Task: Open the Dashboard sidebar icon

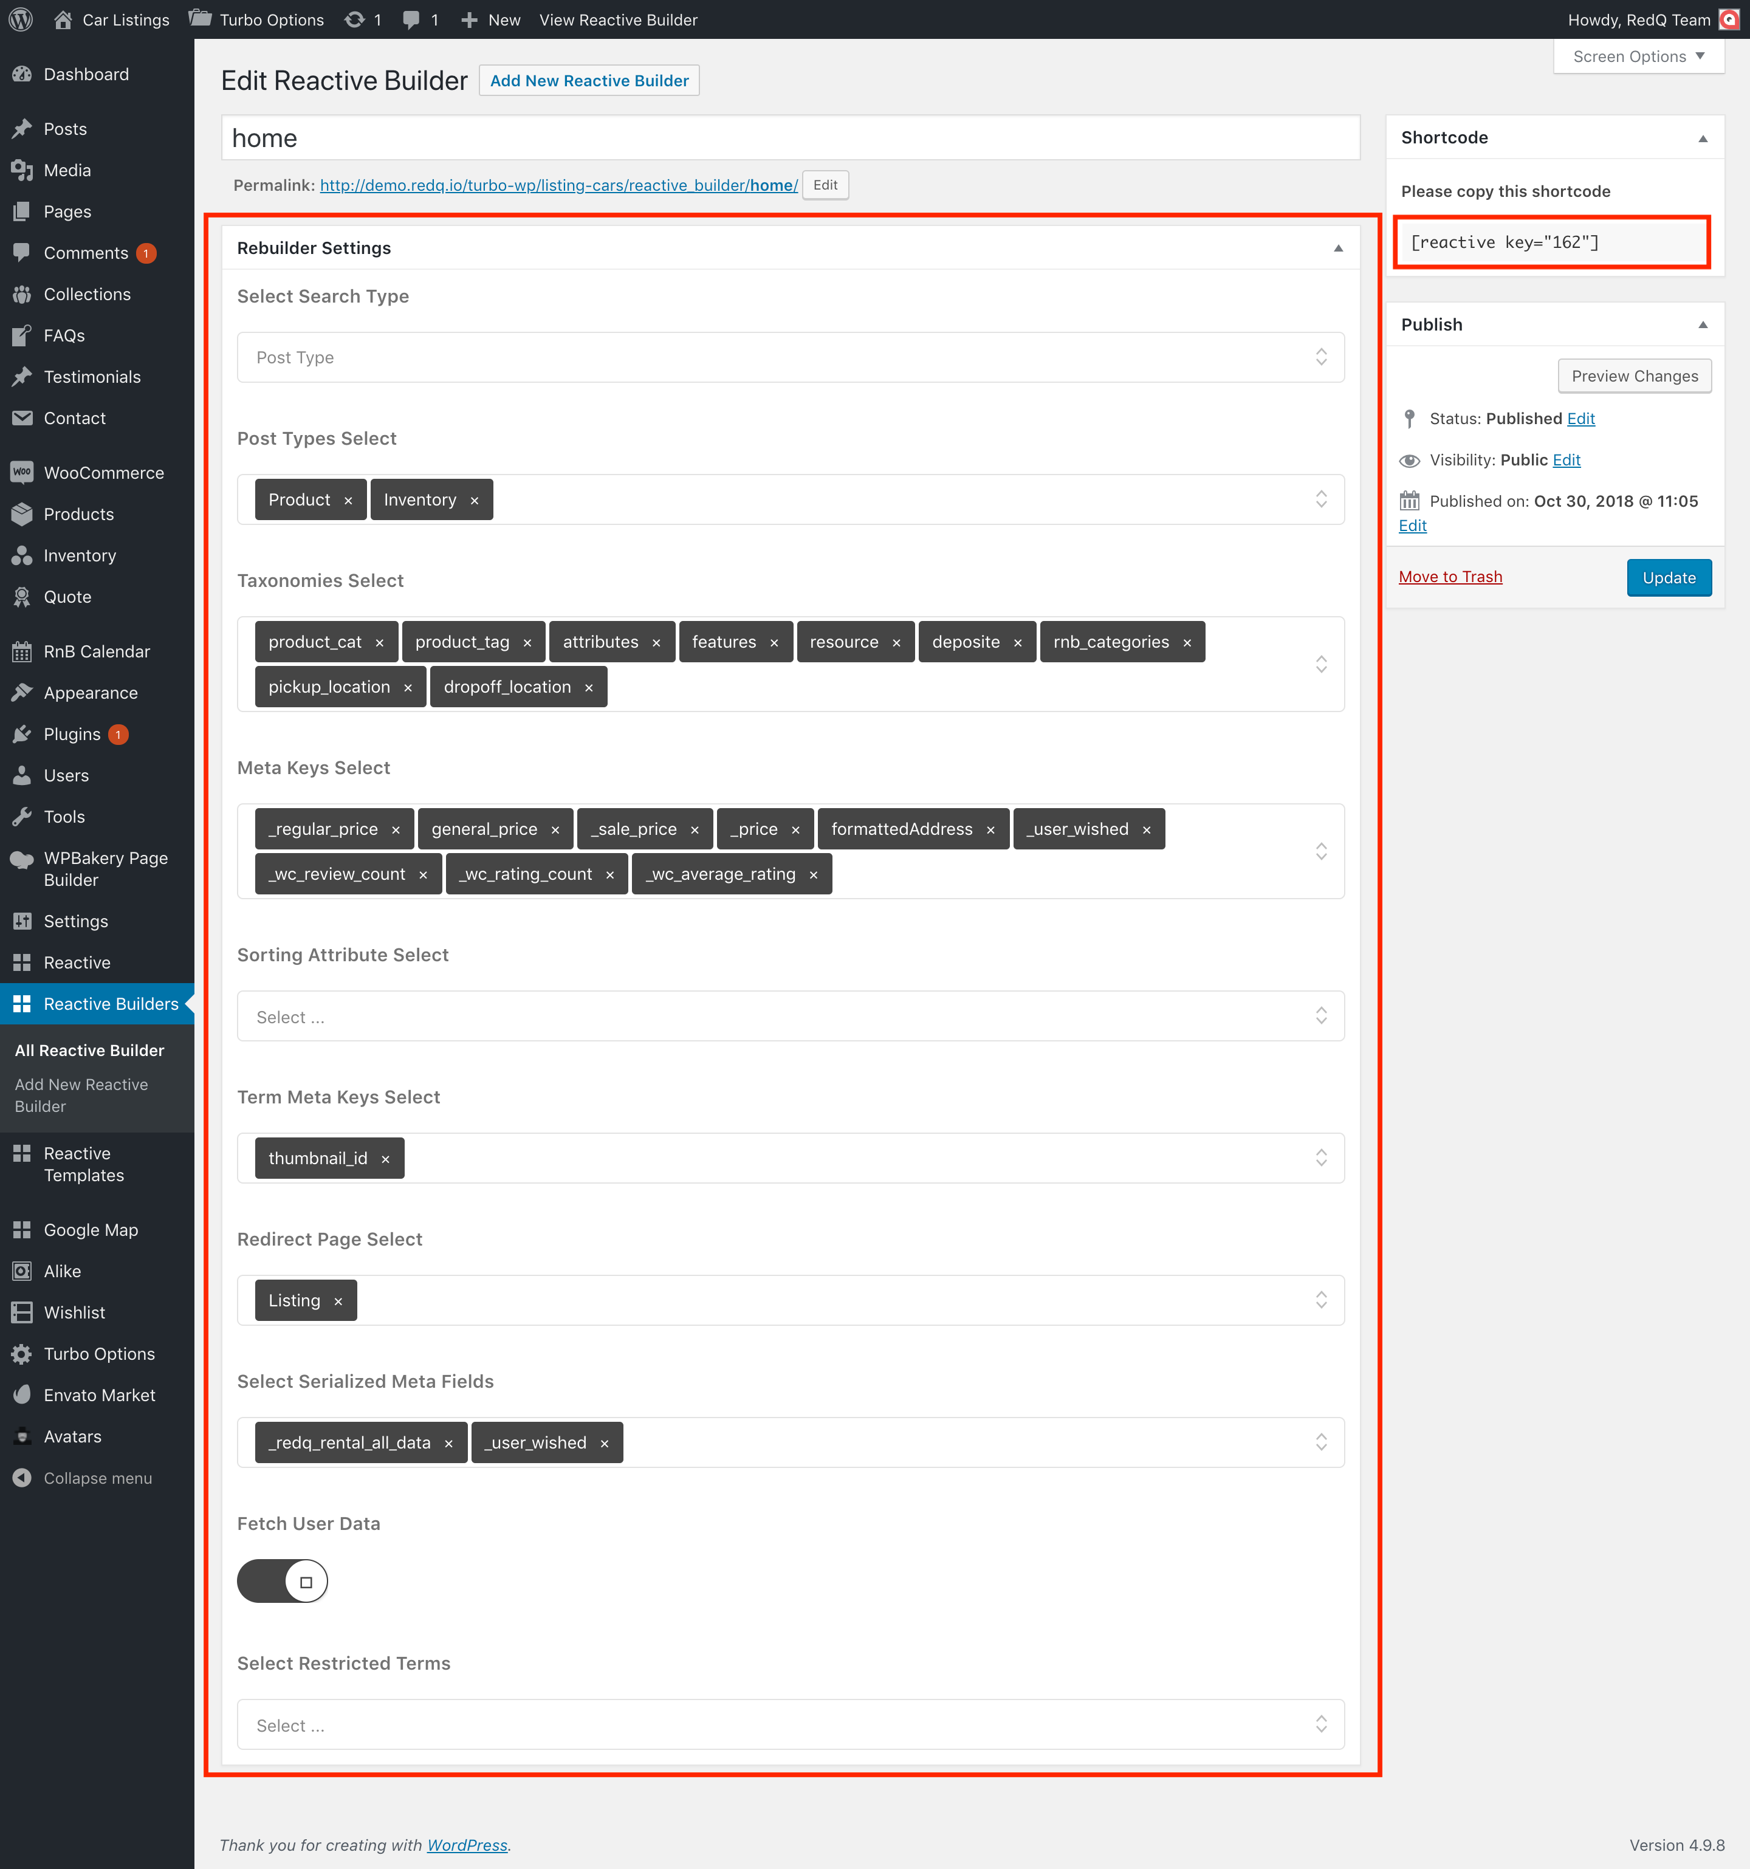Action: [x=22, y=74]
